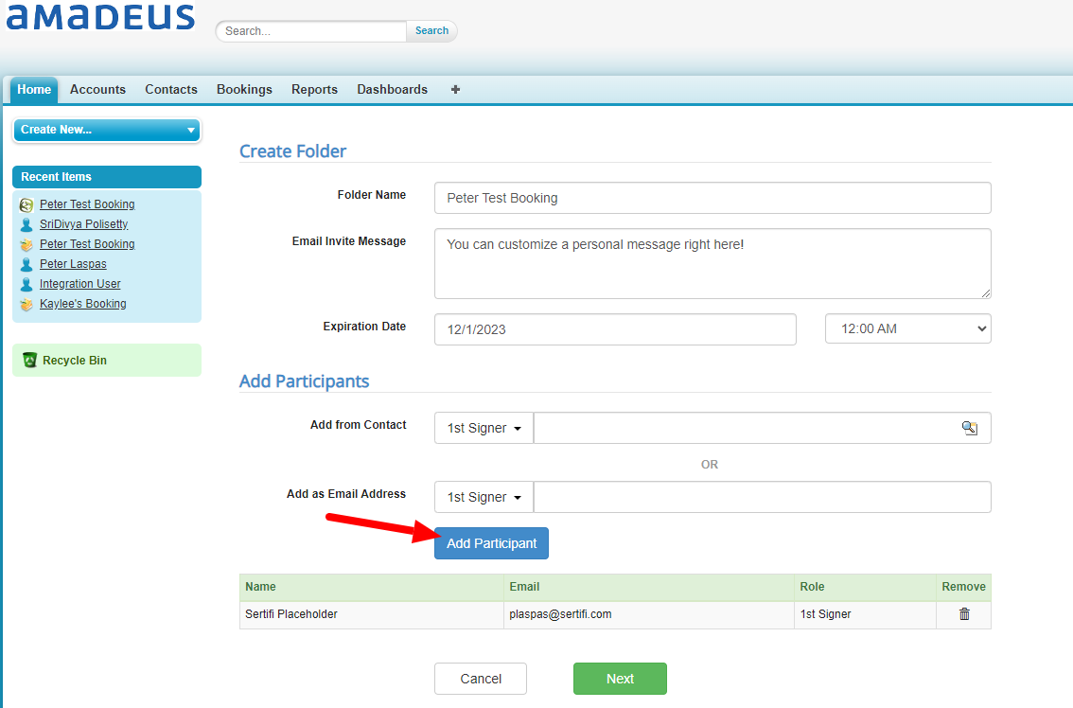Click the Folder Name input field

tap(712, 198)
